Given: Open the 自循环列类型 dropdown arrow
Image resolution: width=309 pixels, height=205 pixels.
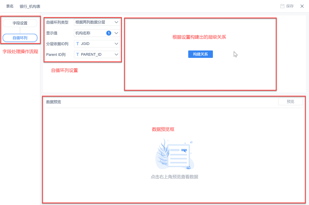Looking at the screenshot, I should coord(116,22).
